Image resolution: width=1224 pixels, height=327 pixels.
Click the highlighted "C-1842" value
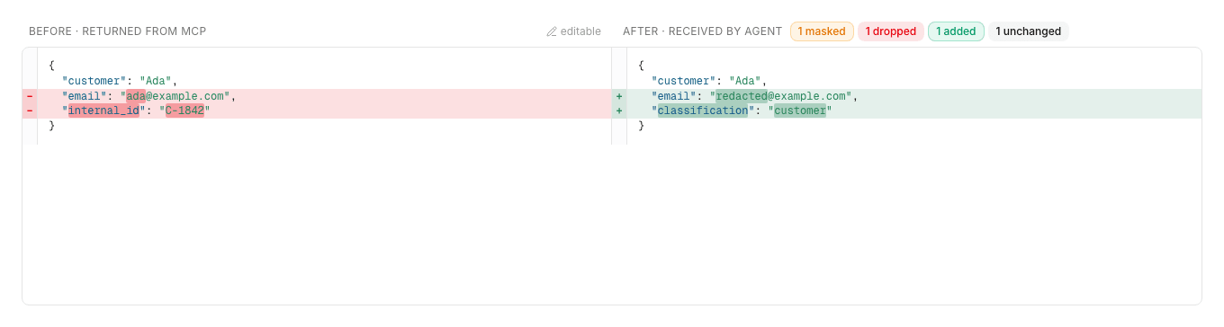(x=184, y=110)
